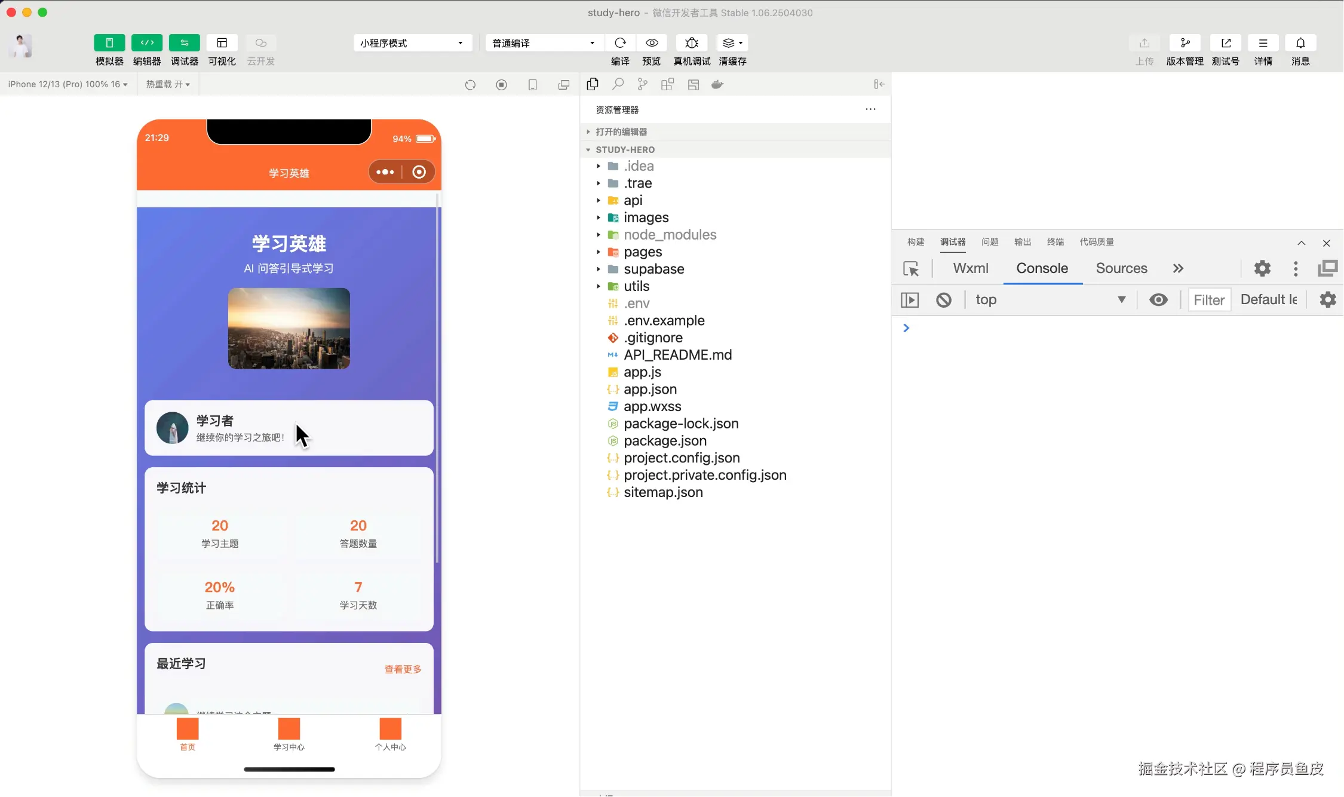Open the 版本管理 branch icon

tap(1185, 43)
